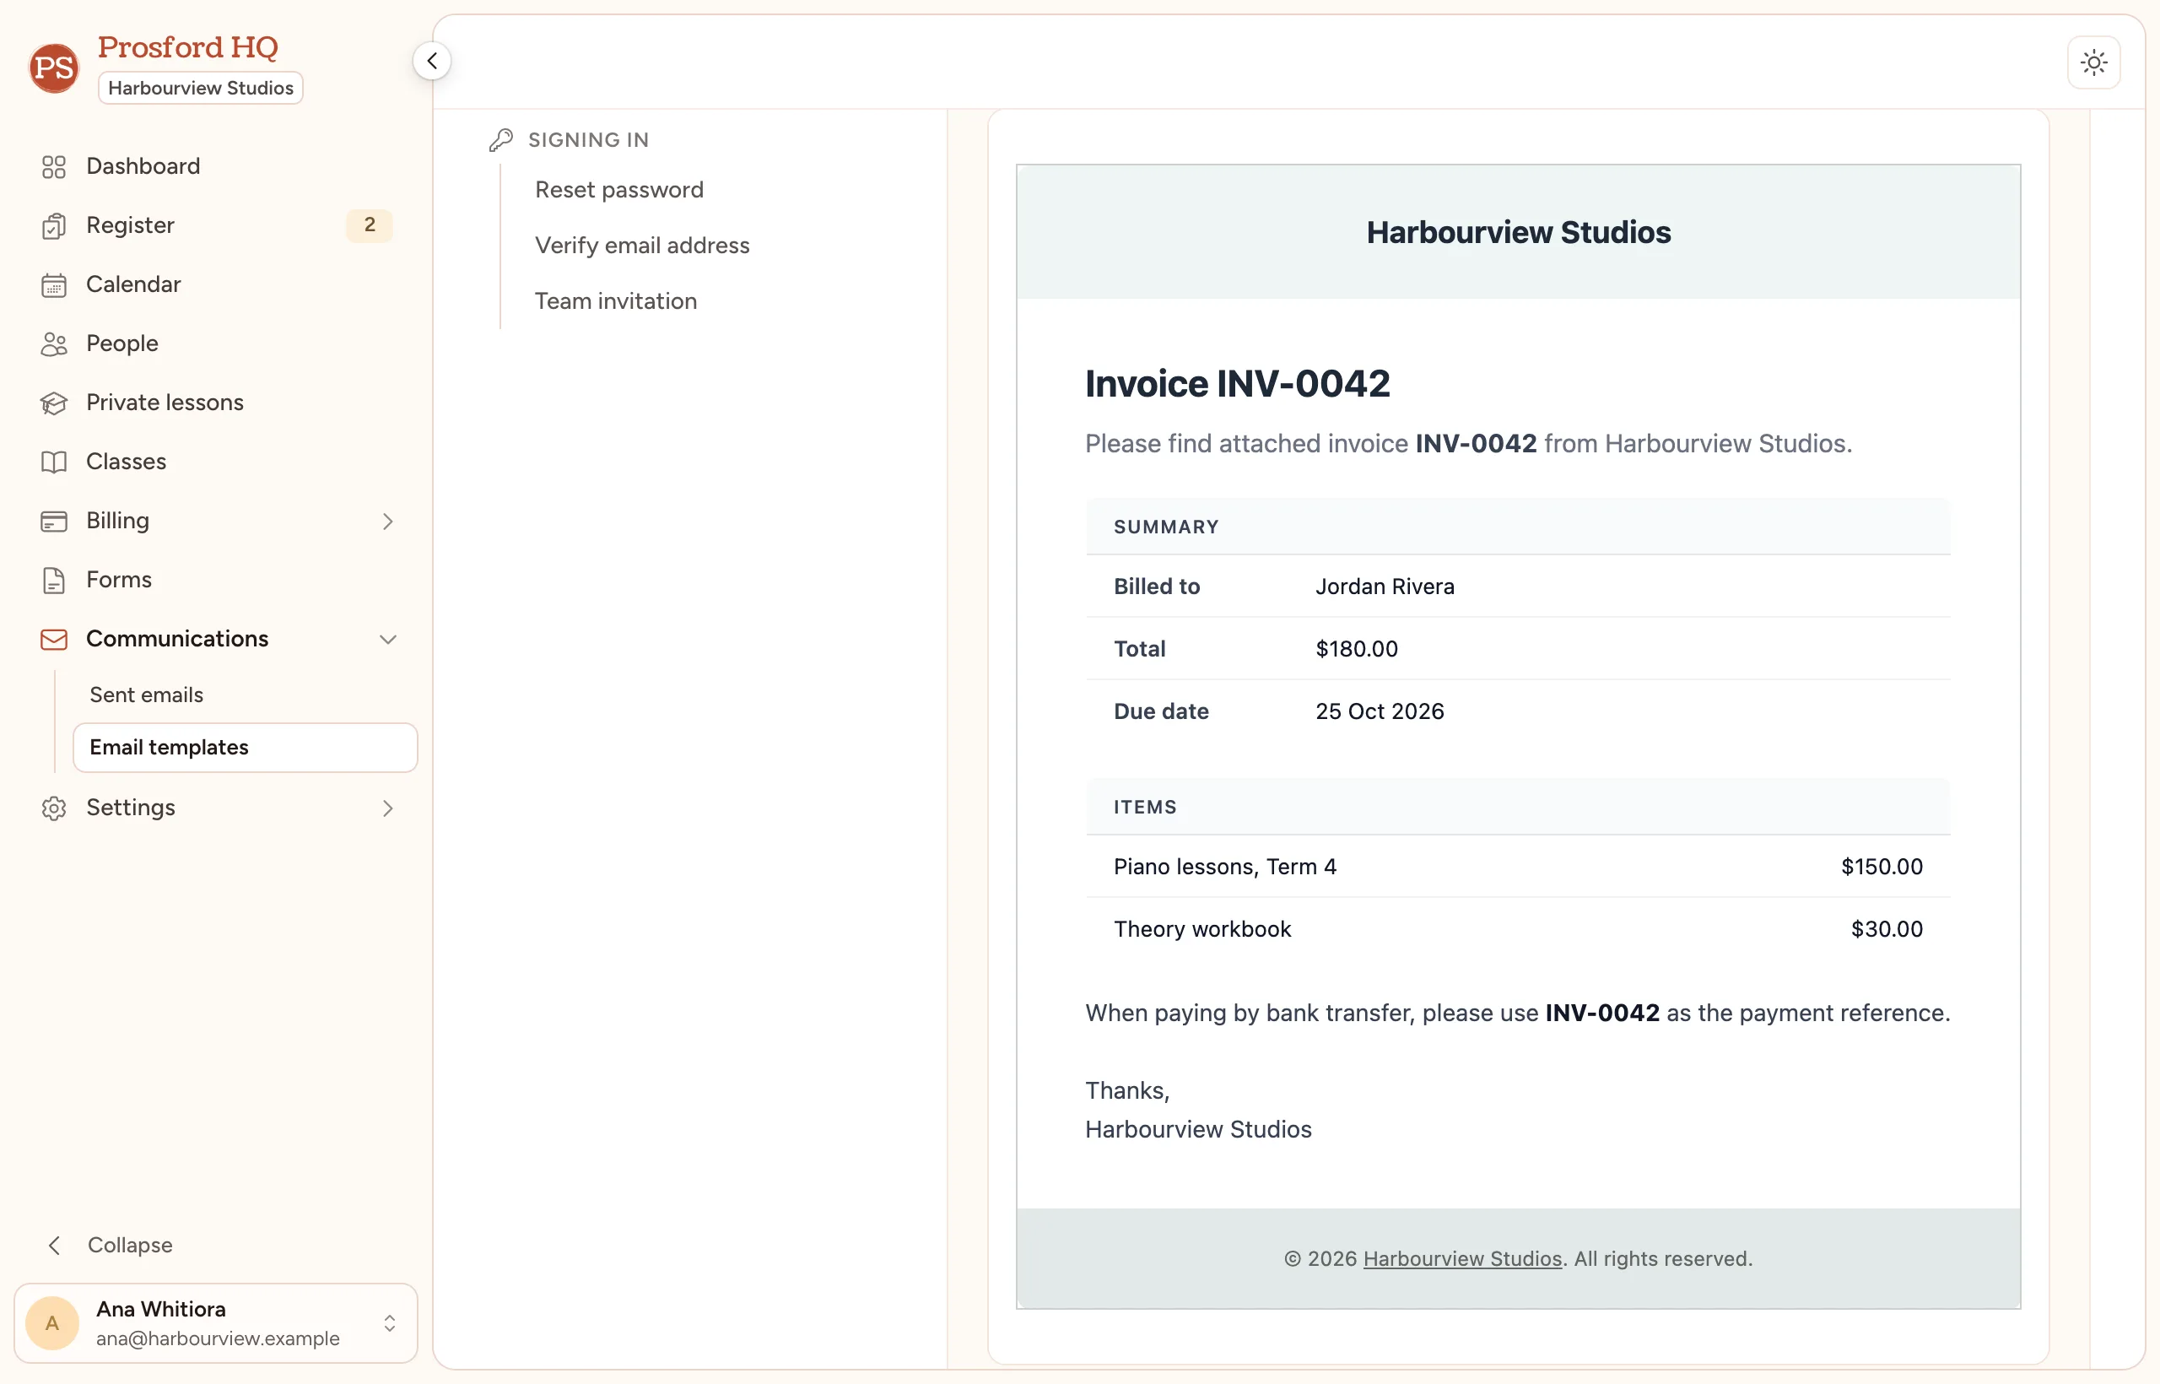This screenshot has height=1384, width=2160.
Task: Click the Dashboard grid icon
Action: point(54,166)
